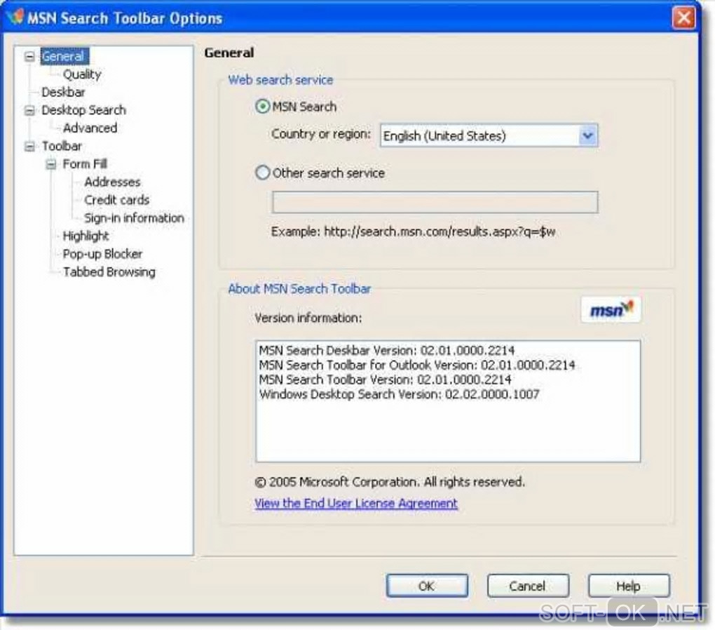715x630 pixels.
Task: Collapse the General tree node
Action: pos(29,57)
